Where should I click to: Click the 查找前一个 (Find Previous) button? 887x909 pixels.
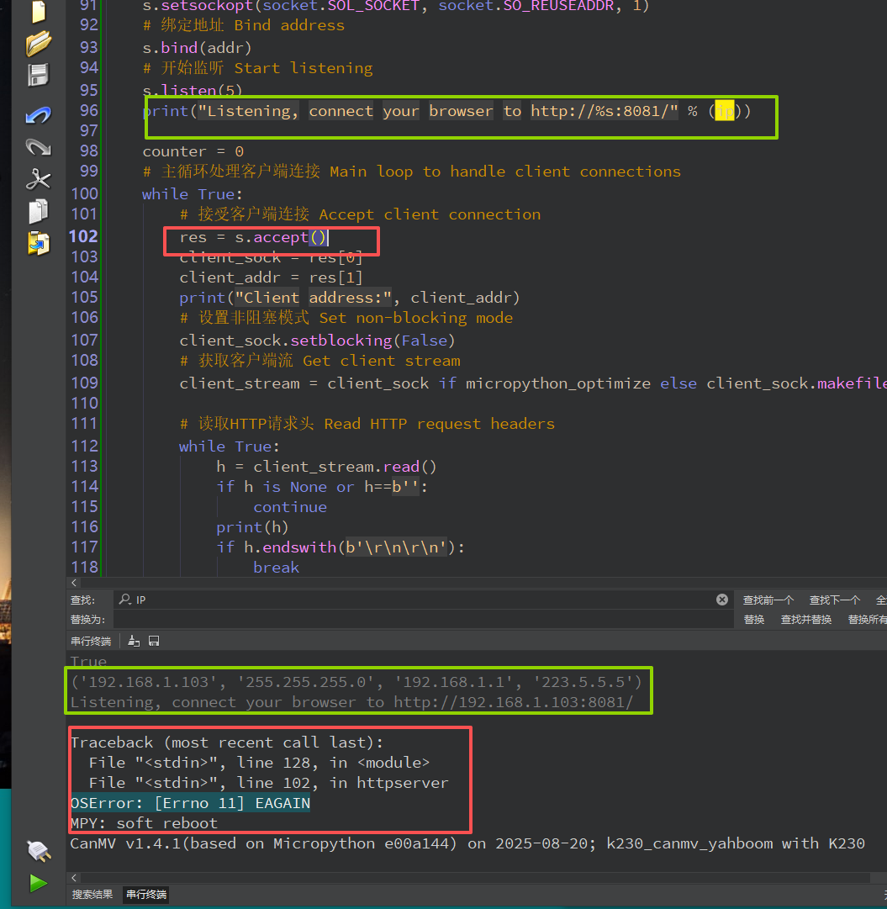(768, 600)
